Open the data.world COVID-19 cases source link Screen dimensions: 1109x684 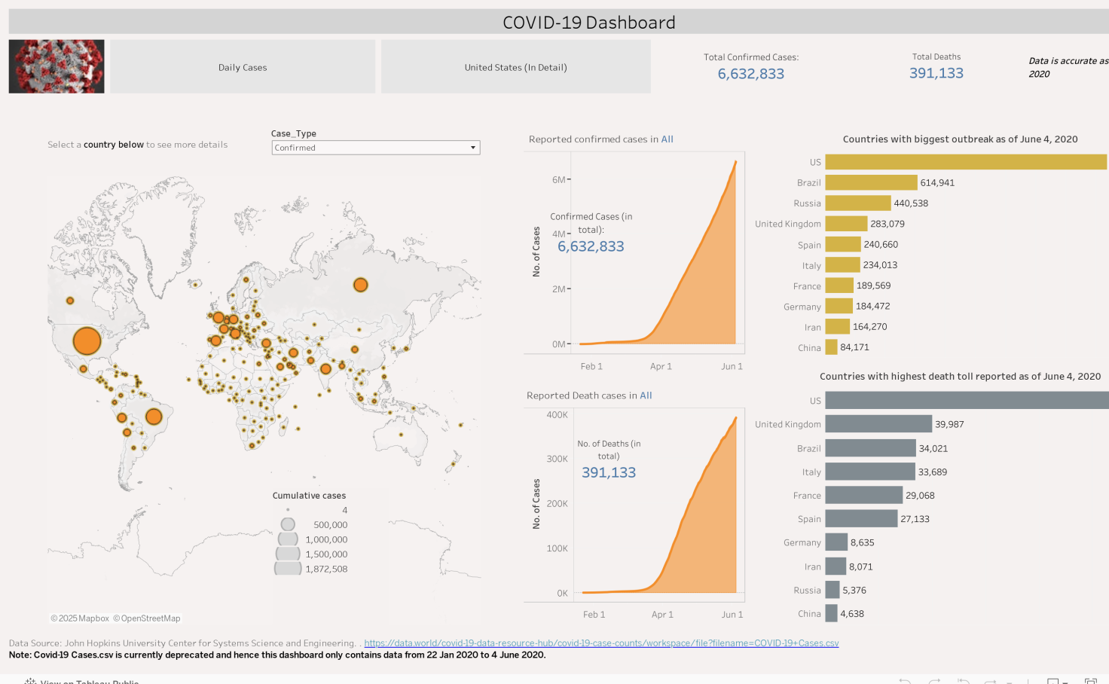[x=601, y=643]
